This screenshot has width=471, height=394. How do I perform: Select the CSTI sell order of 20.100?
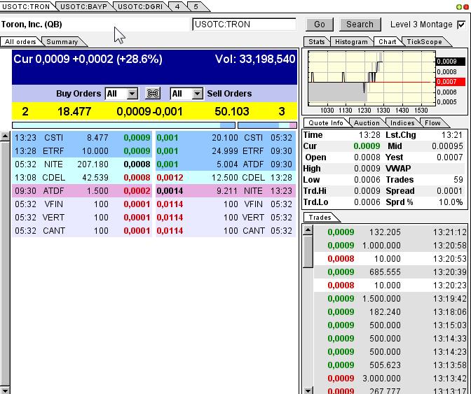pyautogui.click(x=226, y=138)
